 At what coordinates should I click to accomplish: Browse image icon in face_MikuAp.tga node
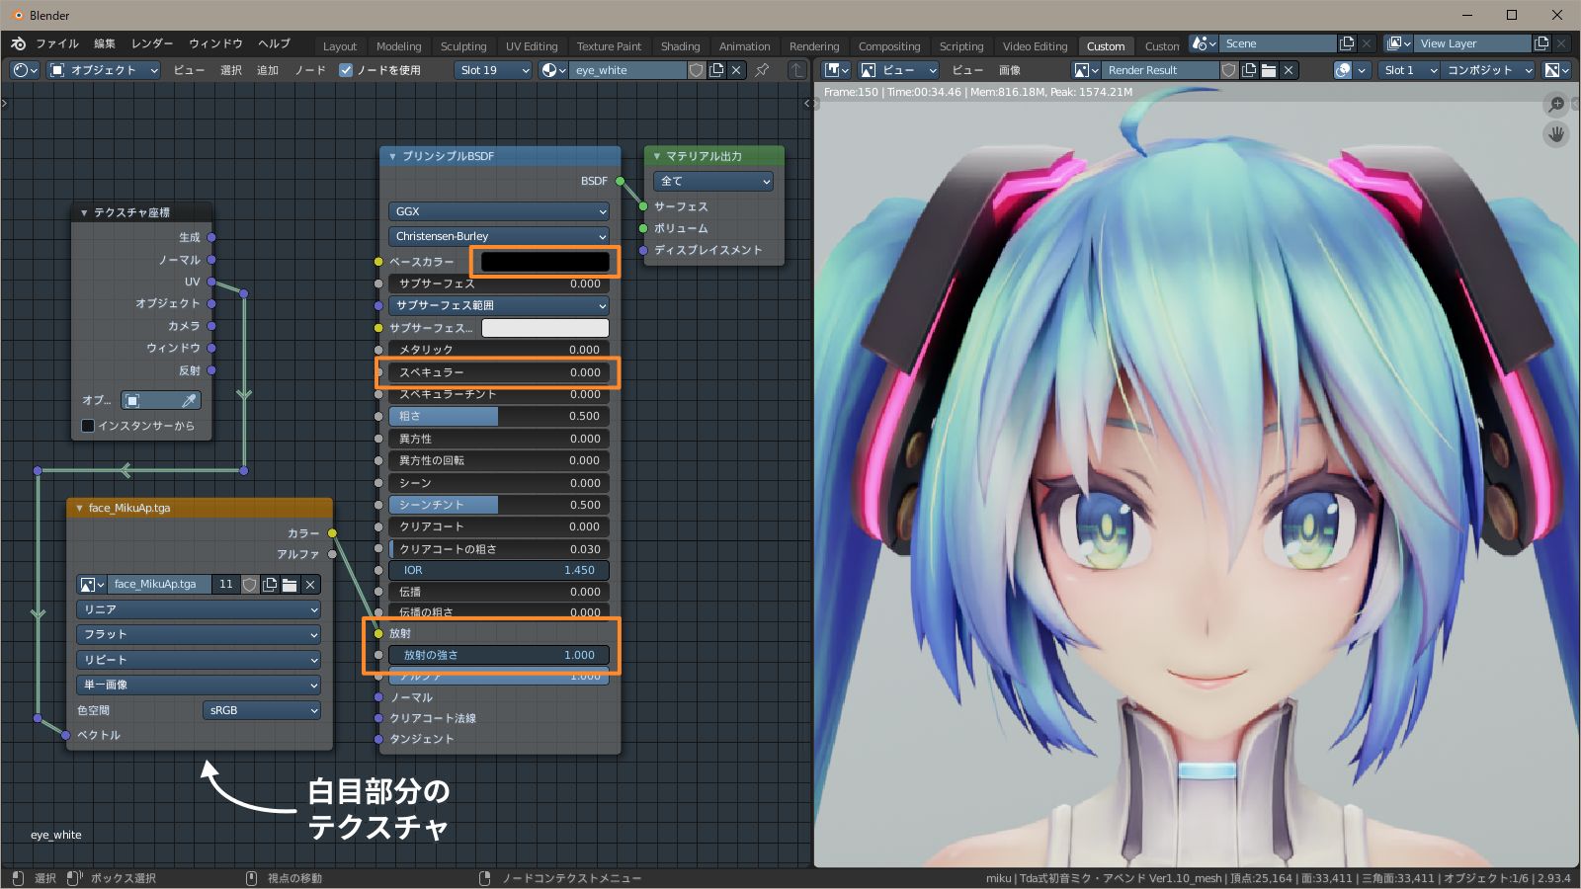point(92,585)
